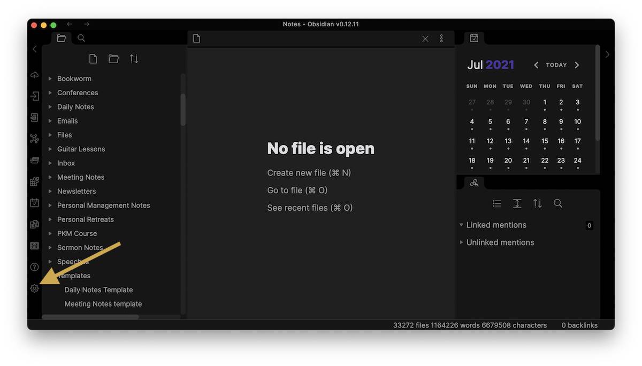The height and width of the screenshot is (366, 642).
Task: Close the empty pane with X
Action: (x=425, y=39)
